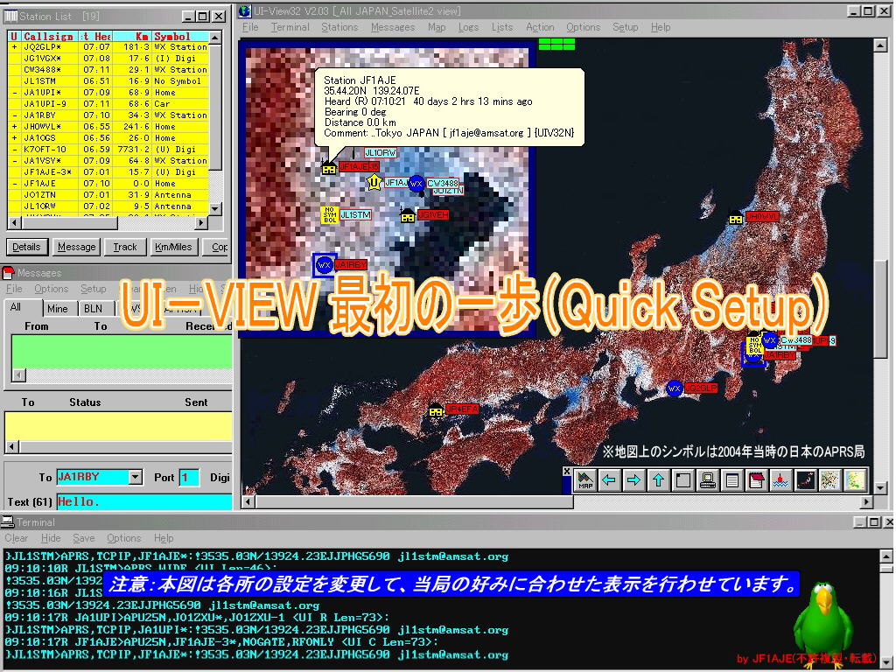Open the red notepad messages toolbar icon

click(x=757, y=480)
